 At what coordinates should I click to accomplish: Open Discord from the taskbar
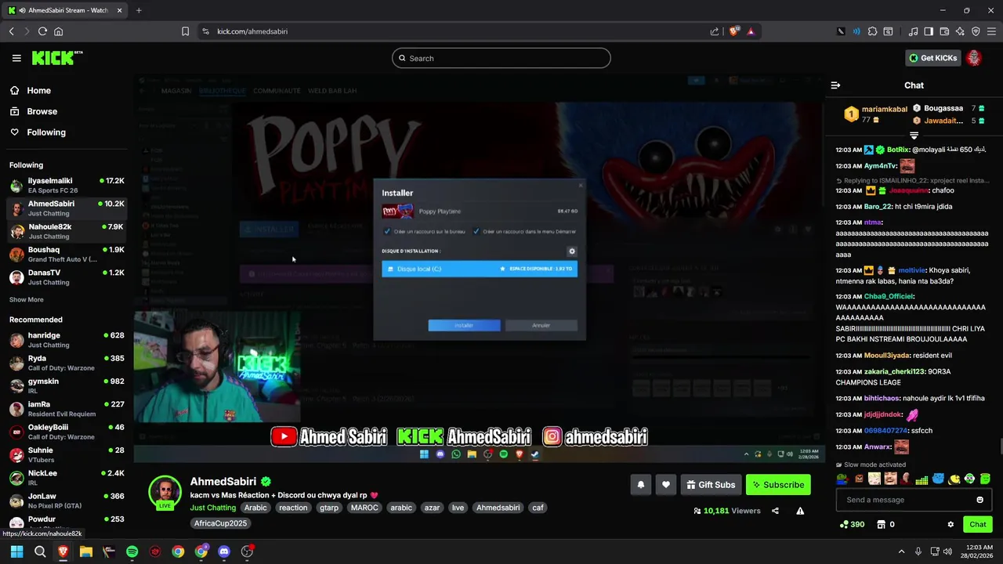pyautogui.click(x=224, y=551)
